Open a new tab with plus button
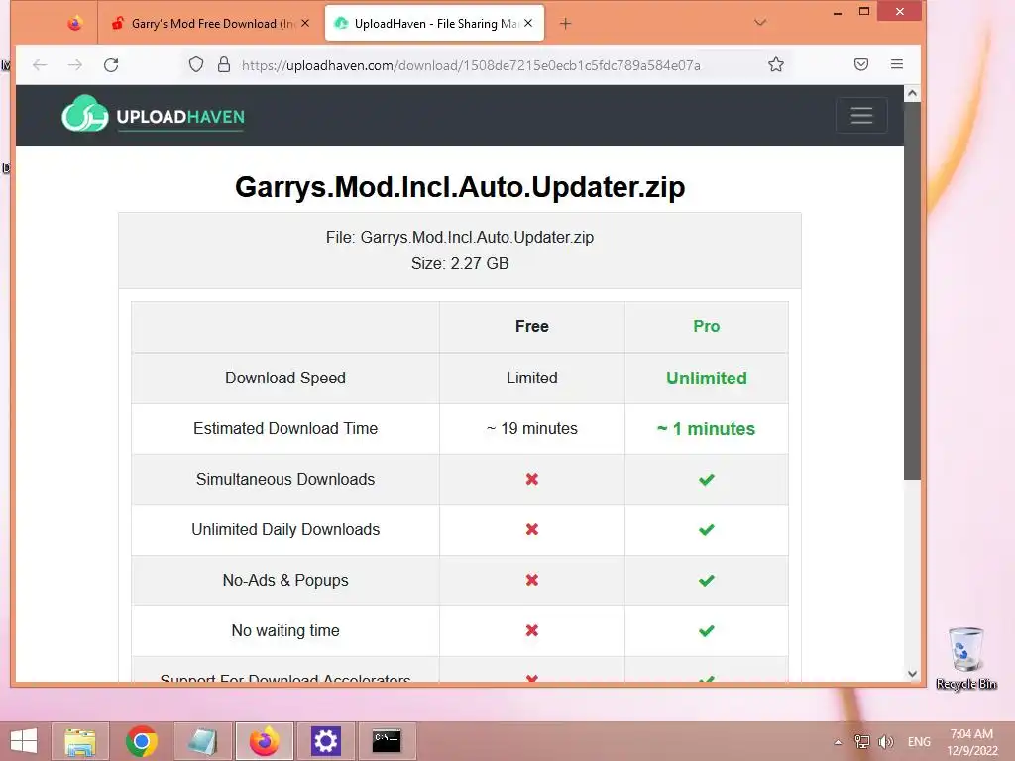 pos(565,24)
